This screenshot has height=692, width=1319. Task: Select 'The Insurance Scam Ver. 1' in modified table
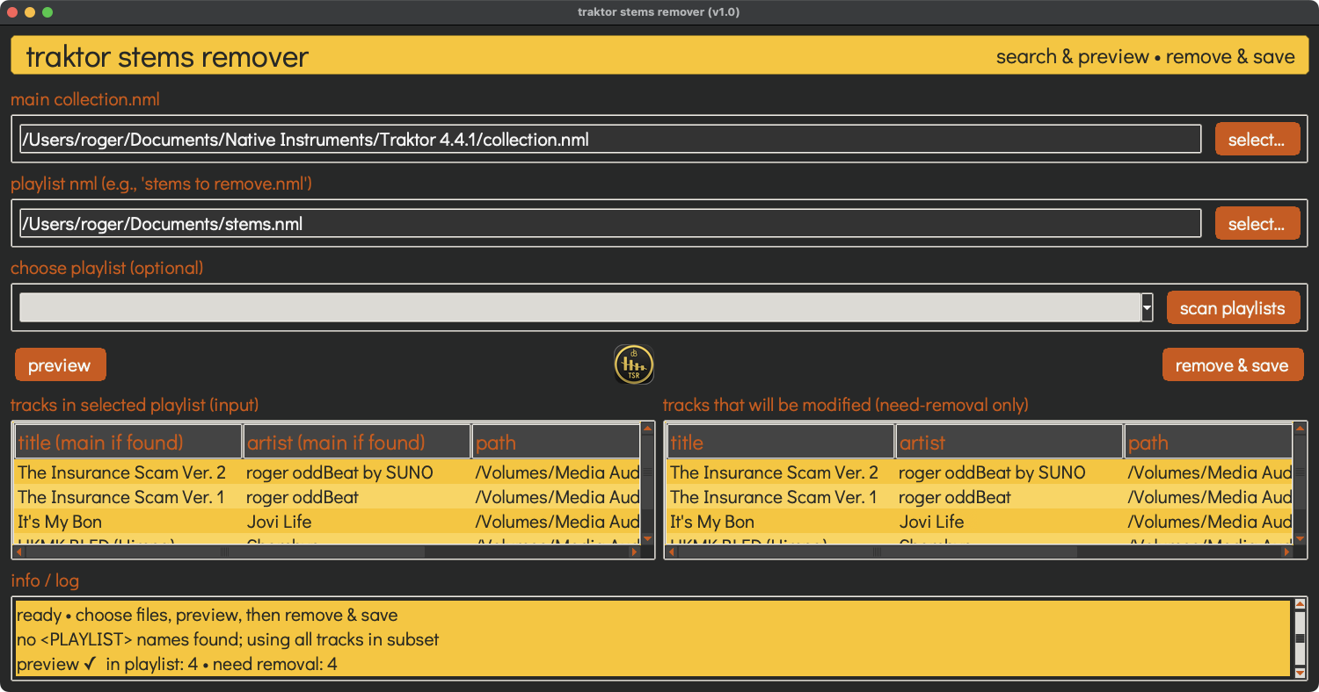pos(773,497)
